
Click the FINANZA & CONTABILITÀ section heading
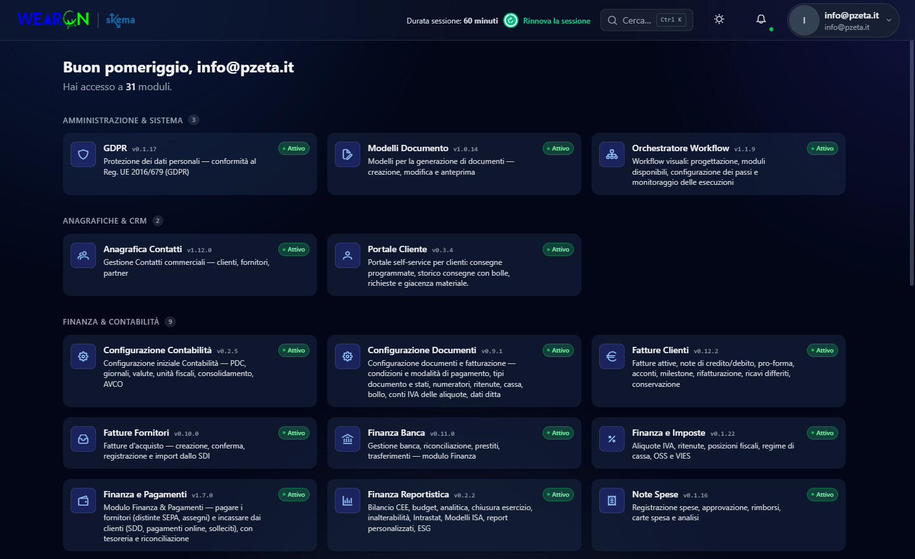pos(111,322)
